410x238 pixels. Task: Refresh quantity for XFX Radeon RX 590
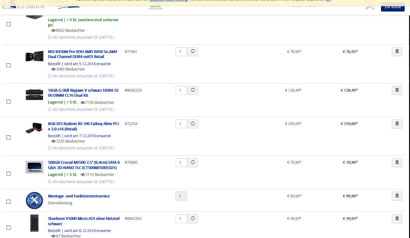(x=193, y=124)
